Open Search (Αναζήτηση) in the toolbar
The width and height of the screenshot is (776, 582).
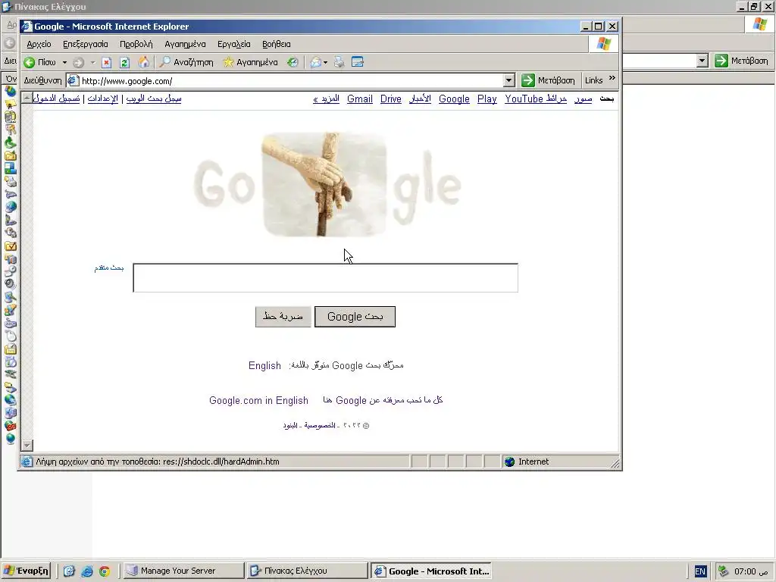(186, 62)
